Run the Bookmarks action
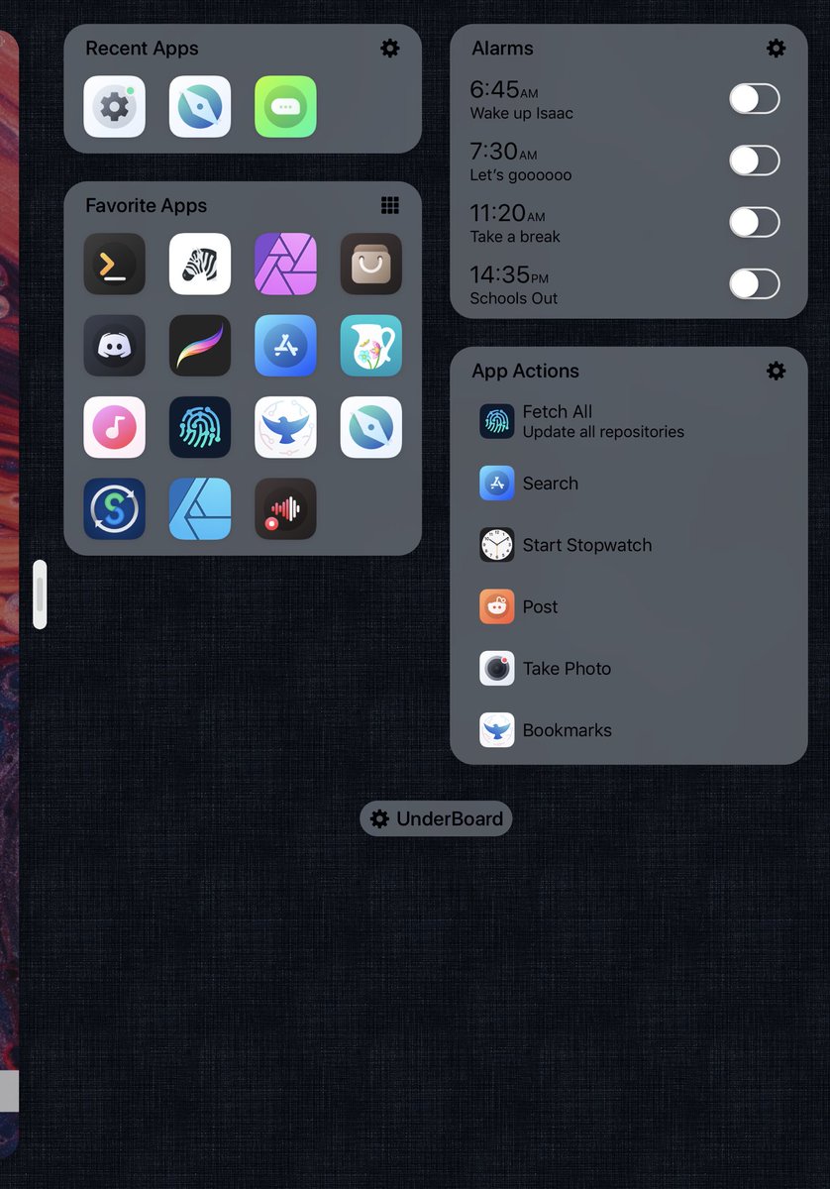This screenshot has height=1189, width=830. tap(629, 730)
